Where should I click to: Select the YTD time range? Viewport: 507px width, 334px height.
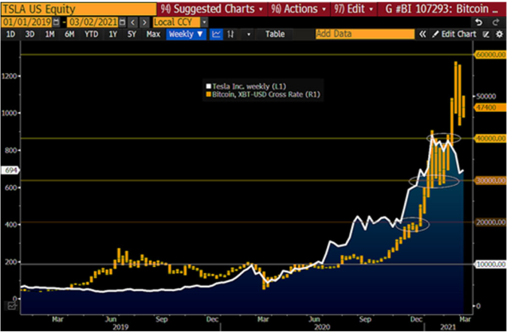[x=92, y=35]
